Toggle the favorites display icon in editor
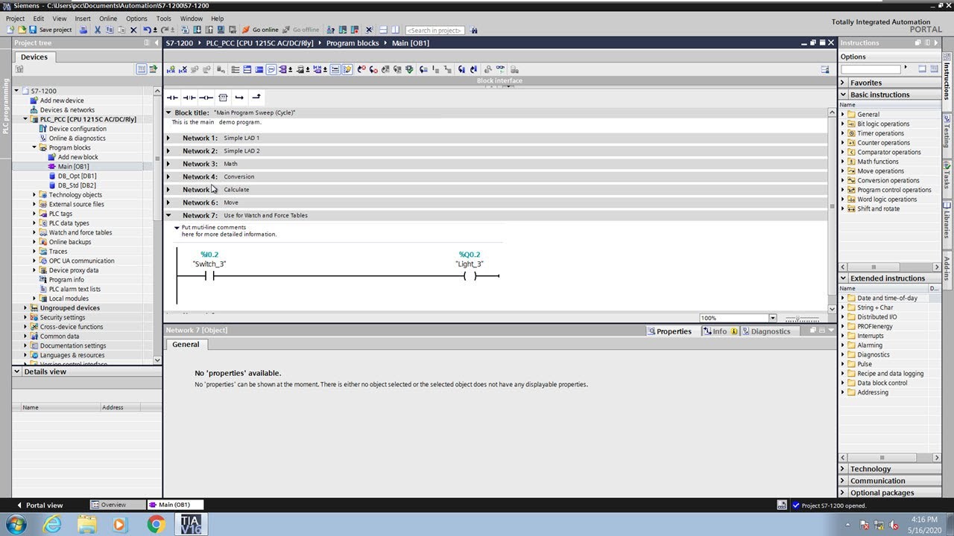This screenshot has height=536, width=954. tap(347, 69)
